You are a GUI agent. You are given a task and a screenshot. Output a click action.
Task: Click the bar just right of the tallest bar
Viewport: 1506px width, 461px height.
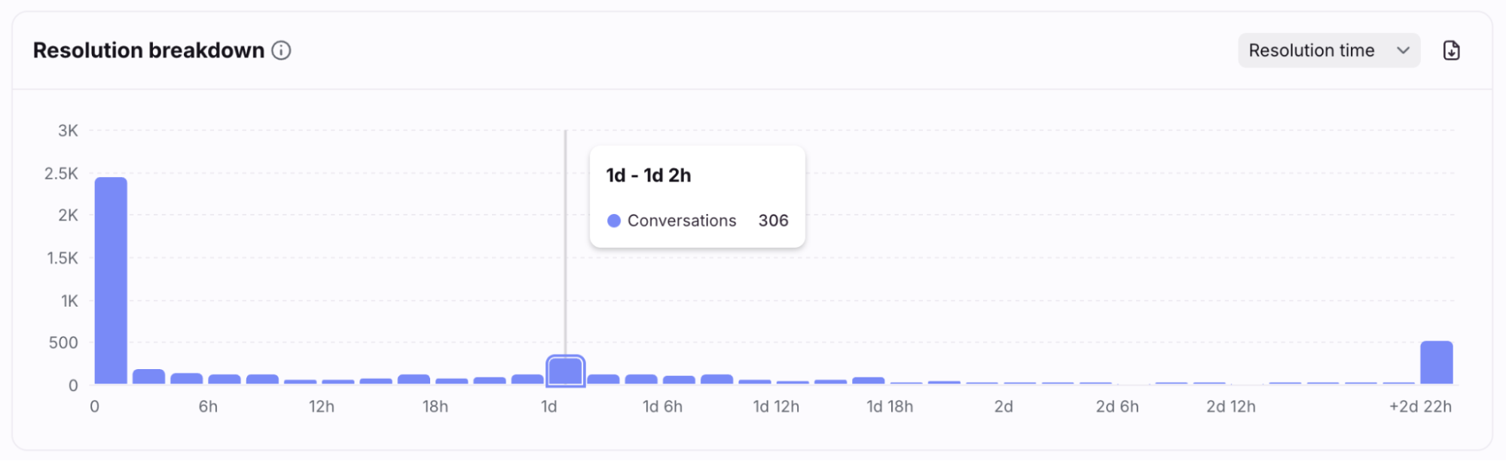pos(148,376)
